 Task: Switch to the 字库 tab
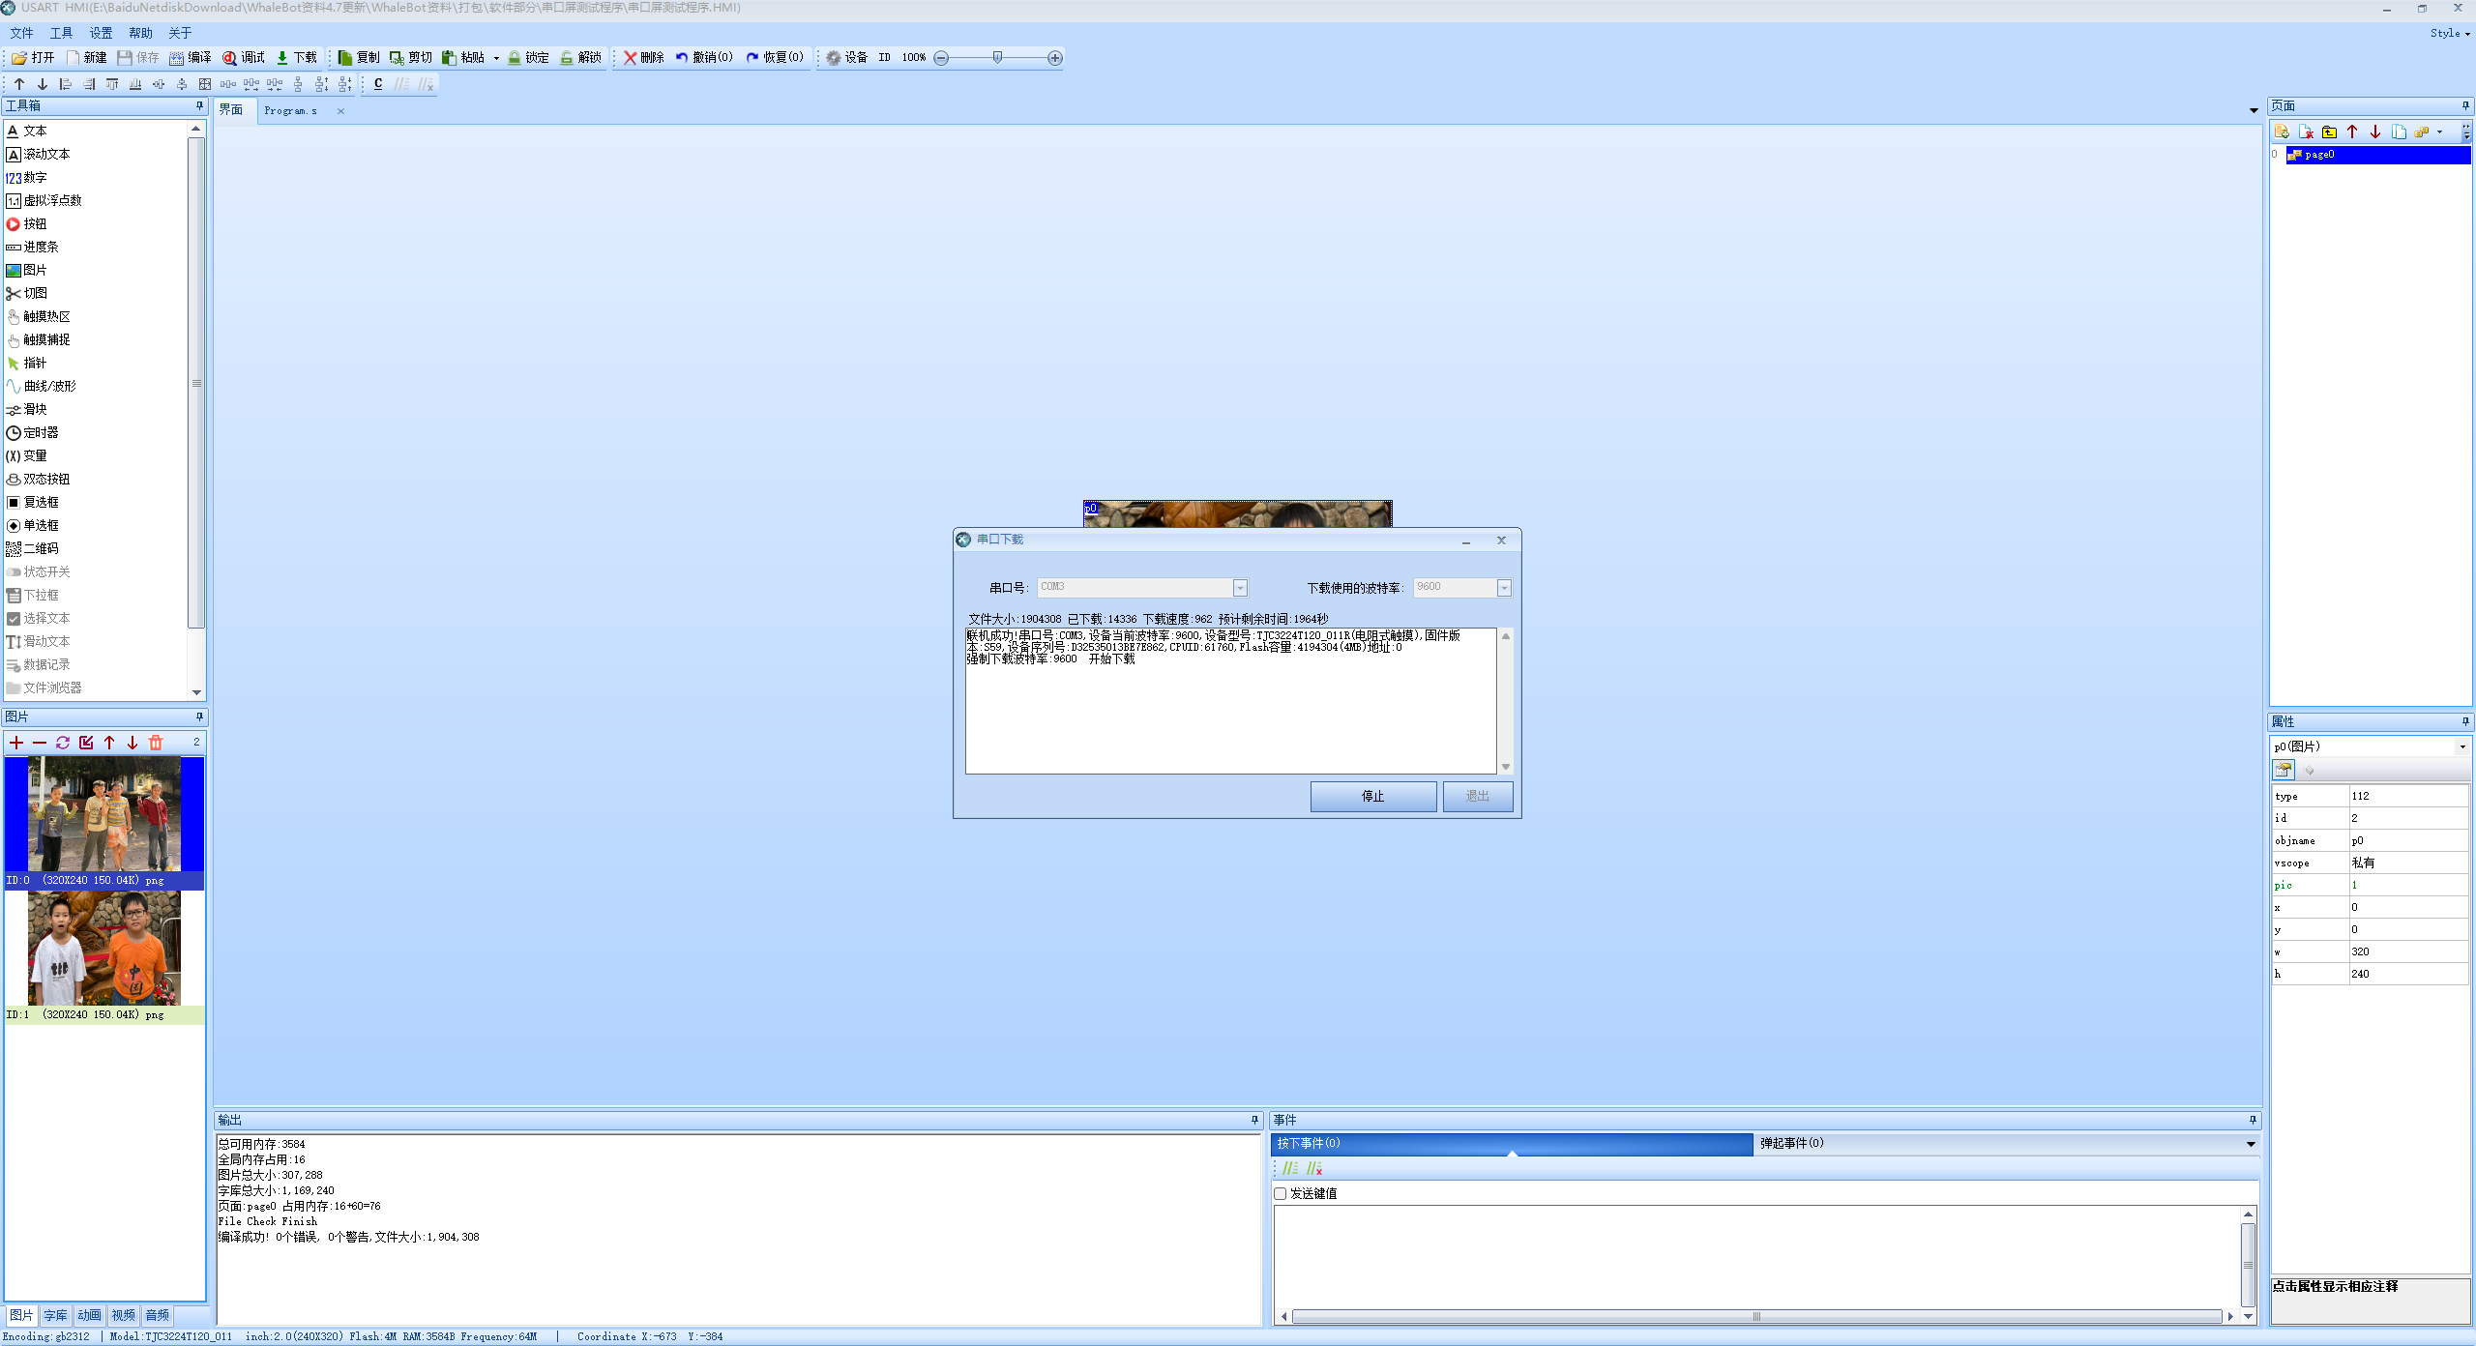tap(55, 1315)
